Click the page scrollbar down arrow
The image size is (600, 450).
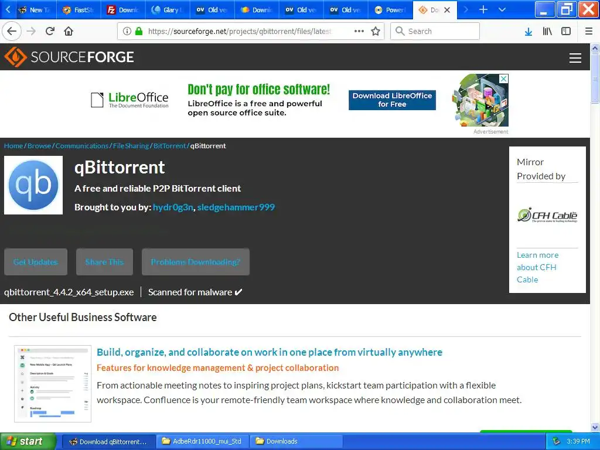595,427
